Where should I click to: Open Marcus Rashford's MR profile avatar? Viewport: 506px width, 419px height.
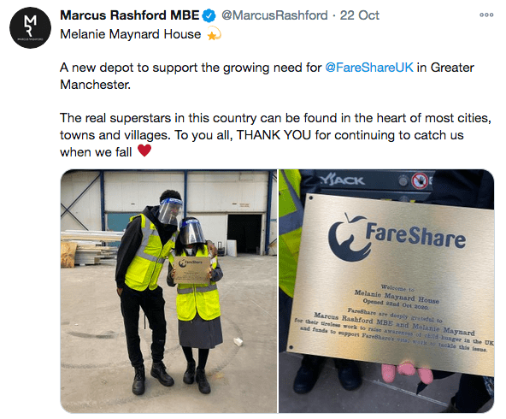(30, 27)
